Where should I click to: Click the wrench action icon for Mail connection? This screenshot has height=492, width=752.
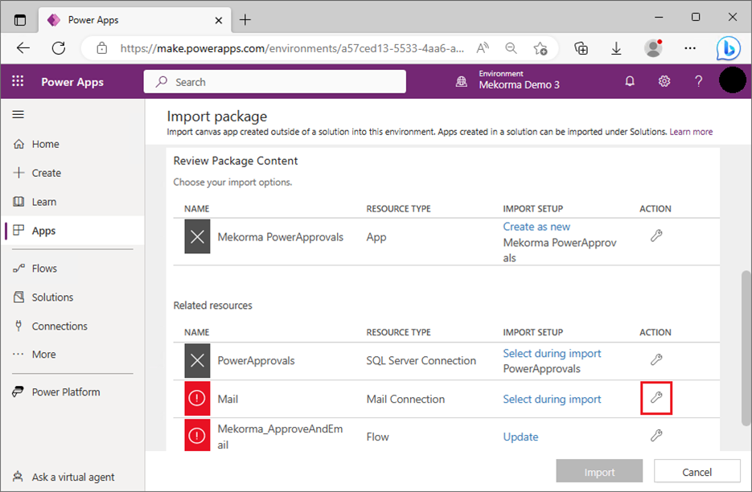coord(656,398)
